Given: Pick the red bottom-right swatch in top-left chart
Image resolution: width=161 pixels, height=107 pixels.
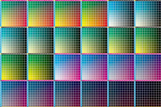Looking at the screenshot, I should click(25, 25).
